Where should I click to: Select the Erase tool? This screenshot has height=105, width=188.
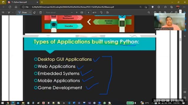pyautogui.click(x=34, y=12)
